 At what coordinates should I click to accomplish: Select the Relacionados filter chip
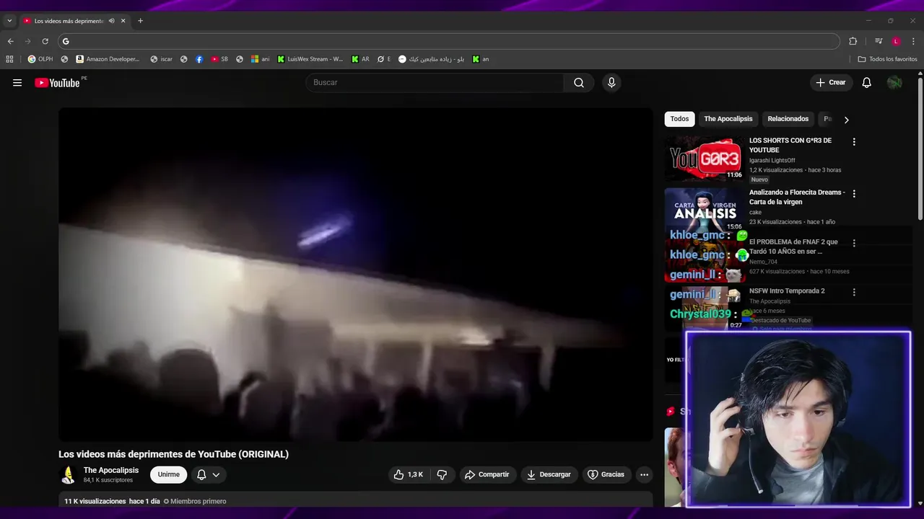pyautogui.click(x=788, y=119)
